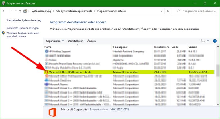Click the Deinstallieren button
Screen dimensions: 220x119
tap(76, 41)
